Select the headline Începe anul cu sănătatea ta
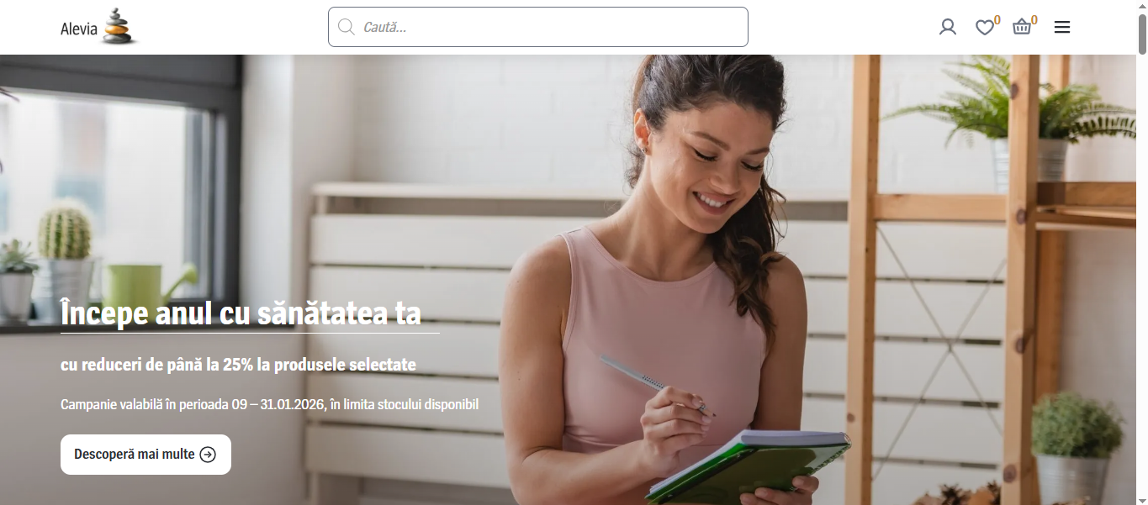1148x505 pixels. (241, 313)
